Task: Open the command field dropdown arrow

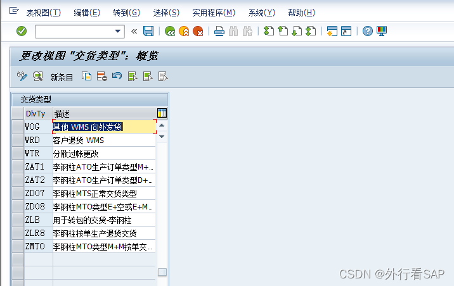Action: coord(117,31)
